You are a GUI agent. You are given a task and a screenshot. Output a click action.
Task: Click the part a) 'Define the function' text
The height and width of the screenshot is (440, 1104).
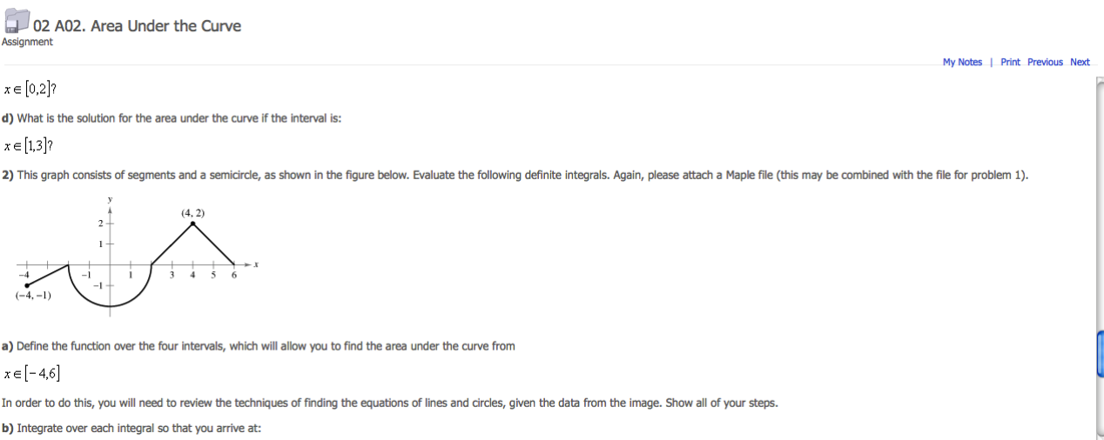point(259,346)
